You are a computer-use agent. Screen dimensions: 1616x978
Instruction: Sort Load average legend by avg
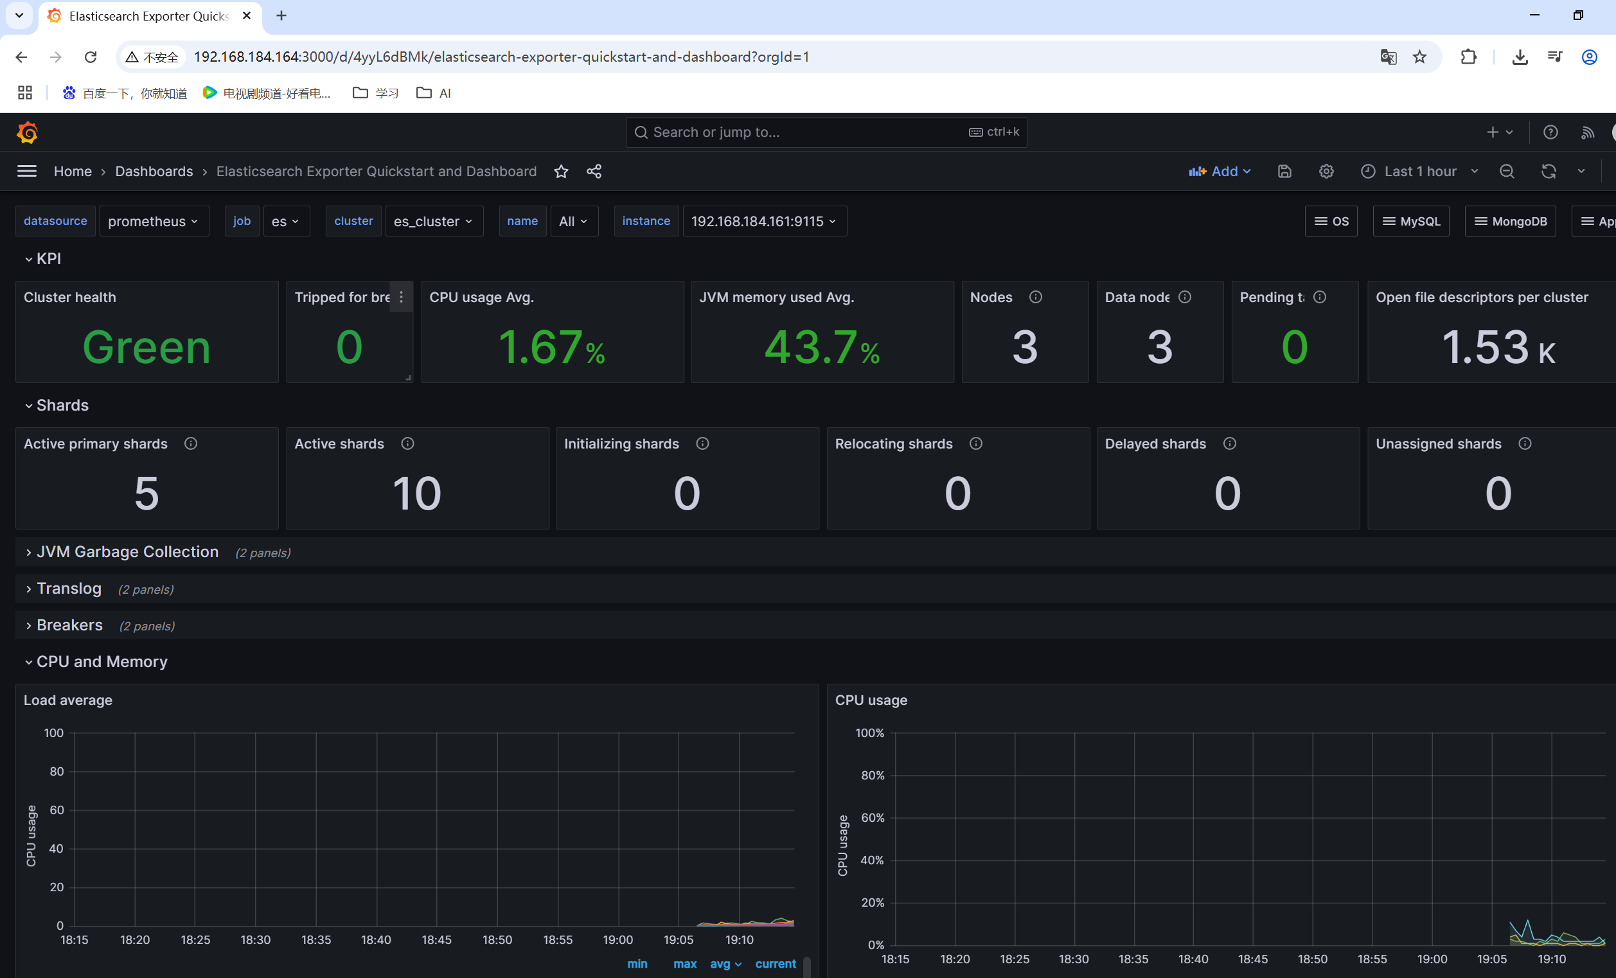click(725, 964)
